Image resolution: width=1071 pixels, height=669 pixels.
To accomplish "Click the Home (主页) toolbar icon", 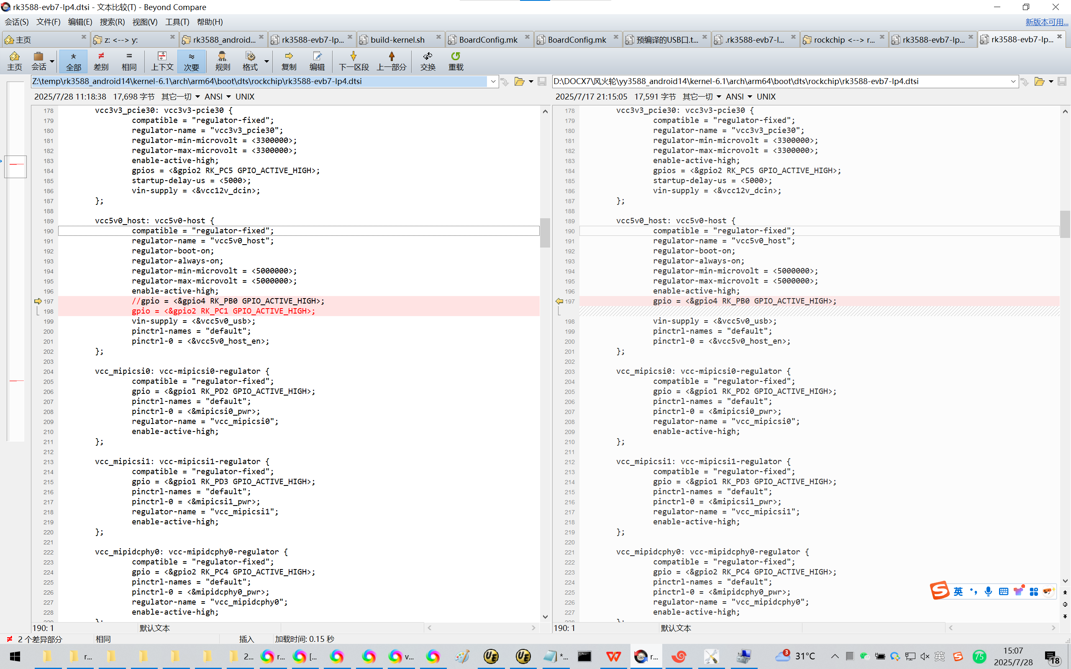I will tap(14, 61).
